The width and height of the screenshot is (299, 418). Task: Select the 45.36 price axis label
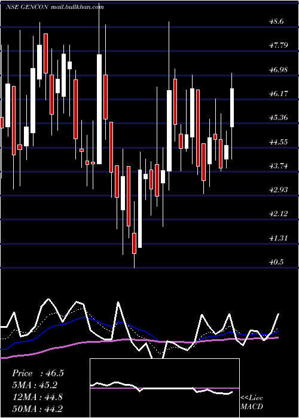click(279, 118)
